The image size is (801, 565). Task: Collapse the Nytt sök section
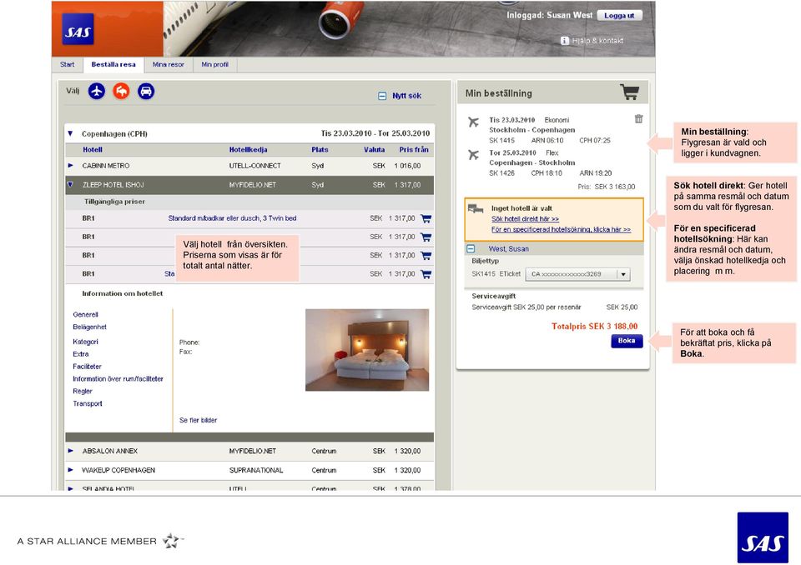[381, 96]
